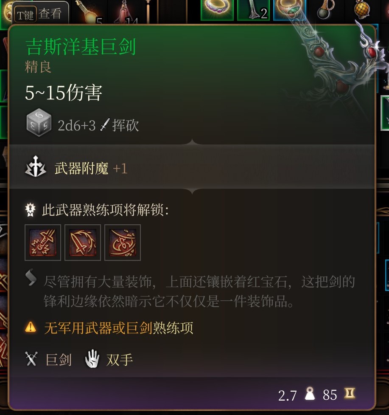Select the inventory item stacked with 2
This screenshot has height=415, width=389.
click(x=253, y=9)
